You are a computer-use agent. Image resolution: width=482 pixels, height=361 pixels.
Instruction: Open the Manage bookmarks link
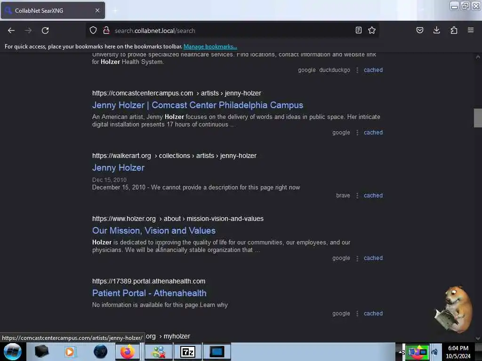click(210, 47)
